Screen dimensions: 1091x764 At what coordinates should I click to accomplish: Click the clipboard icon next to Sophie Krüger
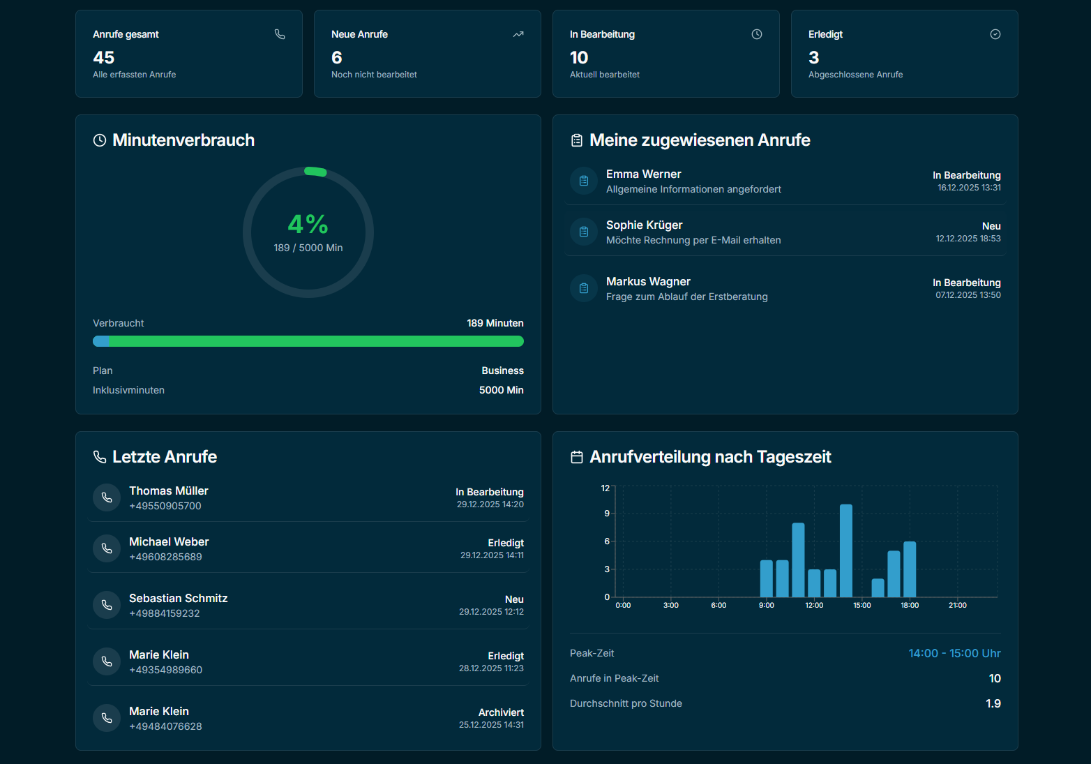(x=583, y=232)
